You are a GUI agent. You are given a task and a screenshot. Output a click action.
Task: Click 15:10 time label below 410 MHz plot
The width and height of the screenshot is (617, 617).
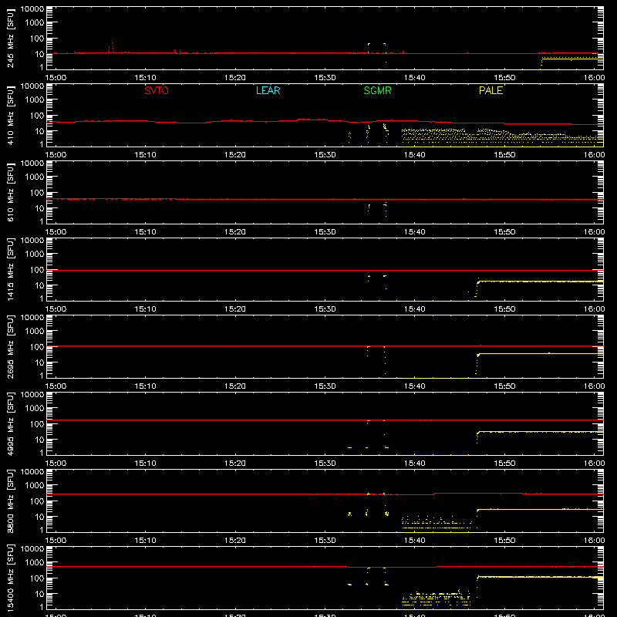click(x=145, y=155)
